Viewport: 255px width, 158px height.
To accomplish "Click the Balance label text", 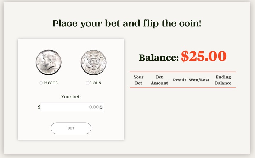I will [x=159, y=57].
